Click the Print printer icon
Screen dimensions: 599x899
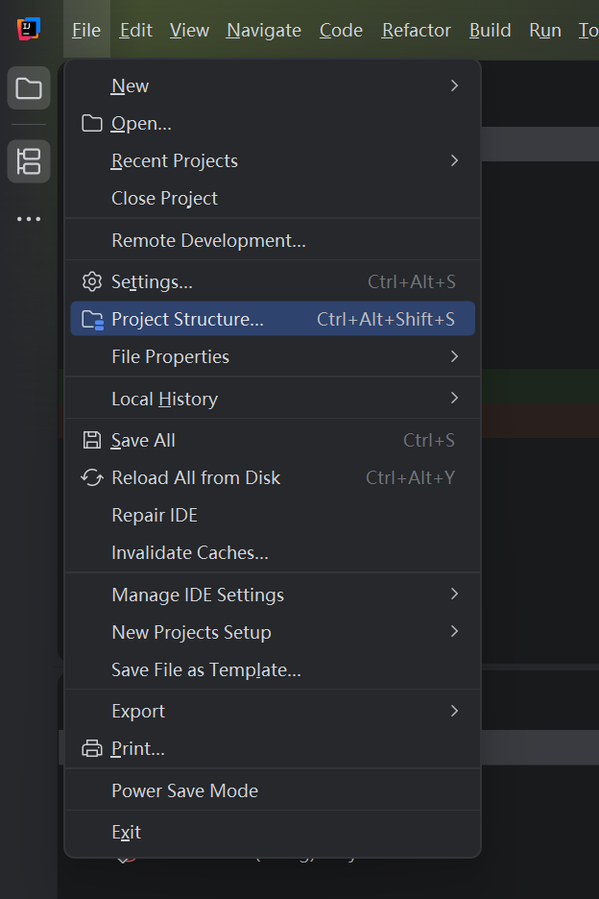click(x=92, y=749)
